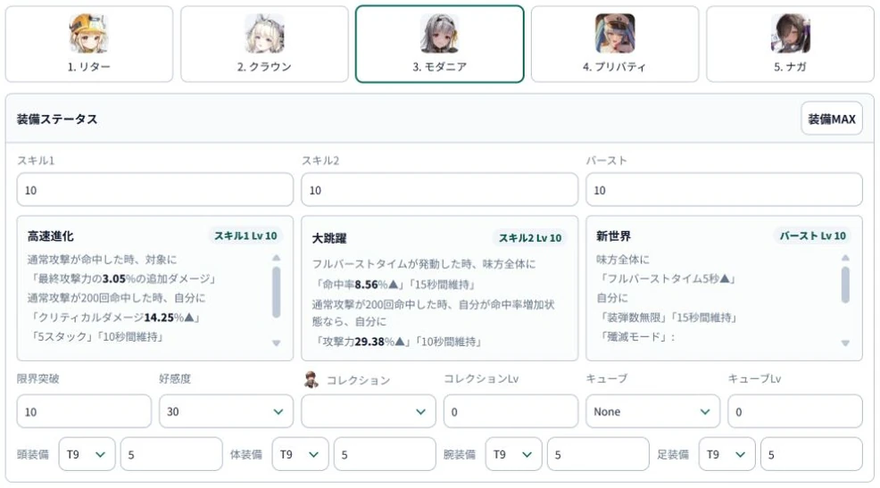This screenshot has height=488, width=880.
Task: Click the 大跳躍 skill title
Action: (x=329, y=238)
